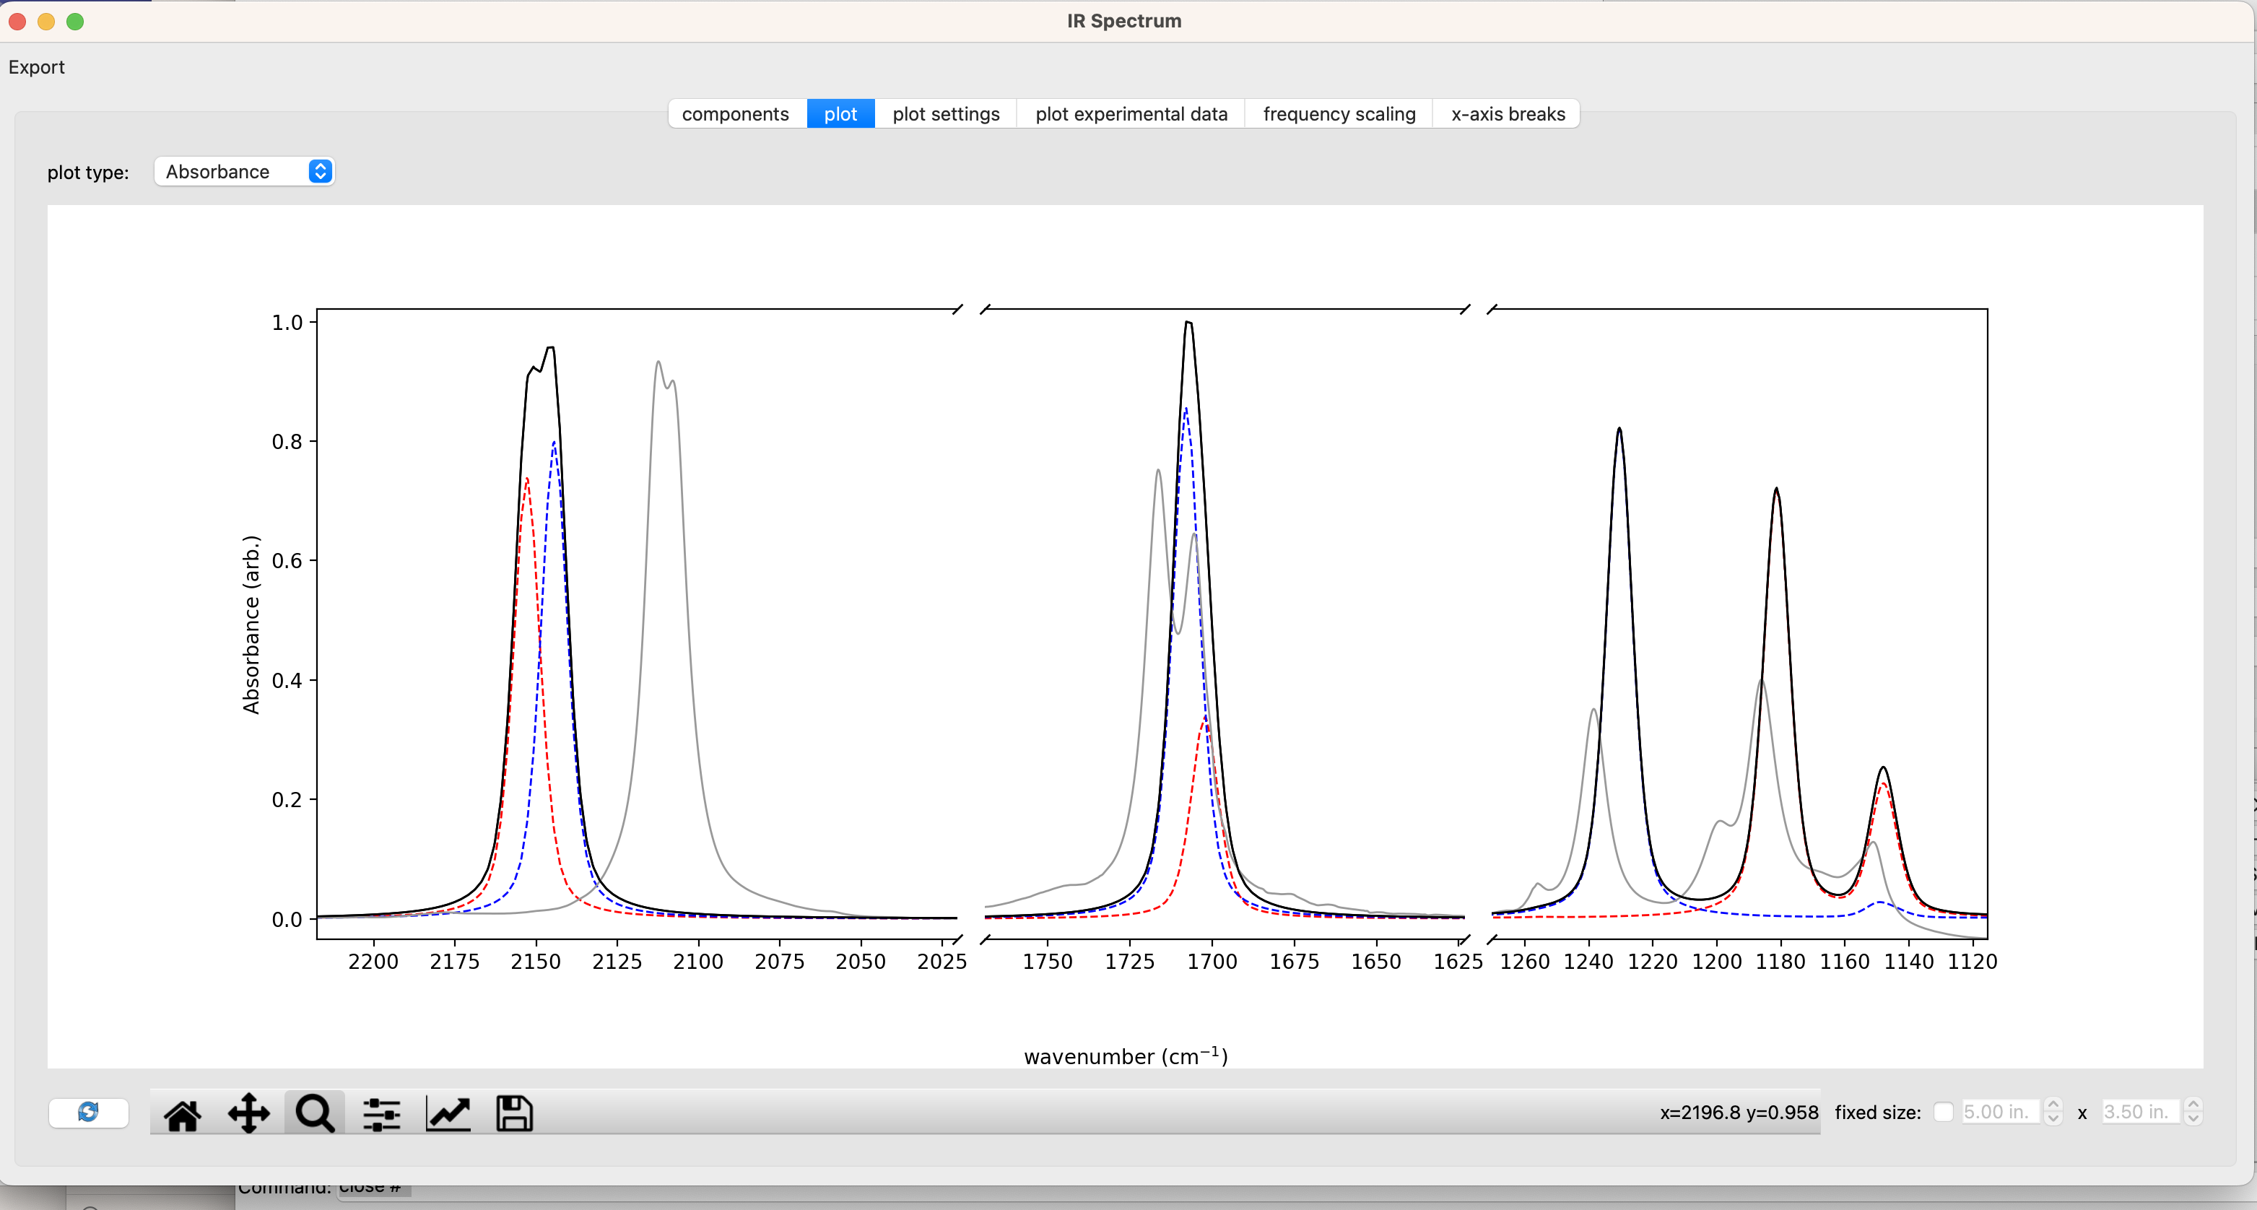The width and height of the screenshot is (2257, 1210).
Task: Minimize the IR Spectrum window
Action: (x=46, y=21)
